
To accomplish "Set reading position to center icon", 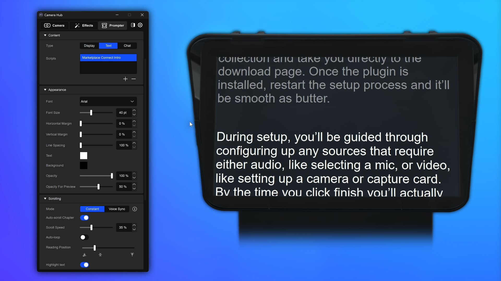I will tap(100, 255).
